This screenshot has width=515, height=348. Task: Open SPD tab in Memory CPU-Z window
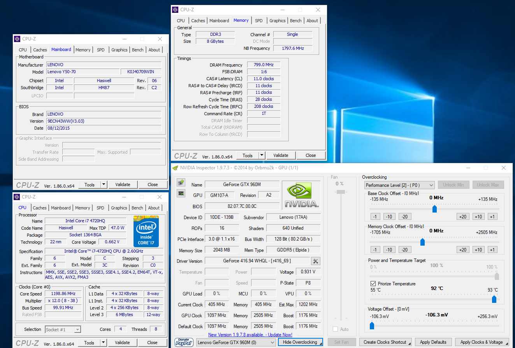259,21
